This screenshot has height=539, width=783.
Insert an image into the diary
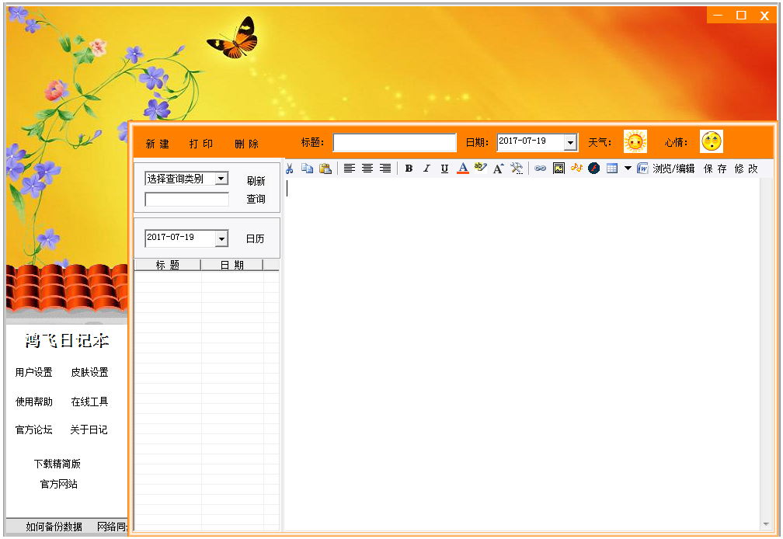(x=559, y=168)
